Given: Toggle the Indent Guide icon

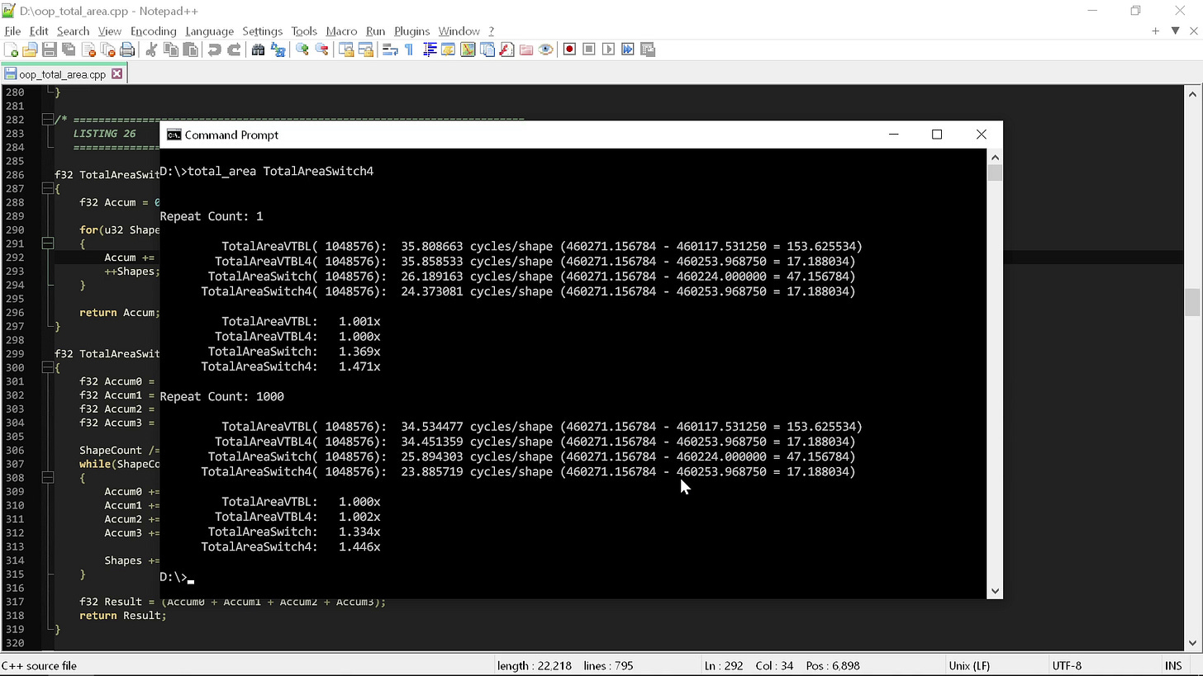Looking at the screenshot, I should 429,50.
